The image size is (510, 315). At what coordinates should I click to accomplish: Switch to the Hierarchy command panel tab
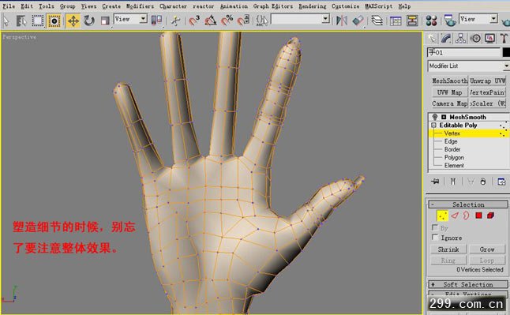[x=460, y=39]
